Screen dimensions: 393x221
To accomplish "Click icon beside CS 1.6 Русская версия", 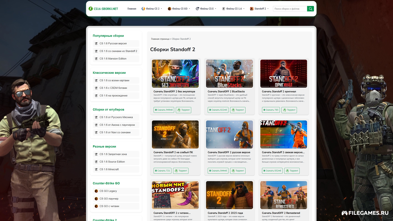I will pos(96,44).
